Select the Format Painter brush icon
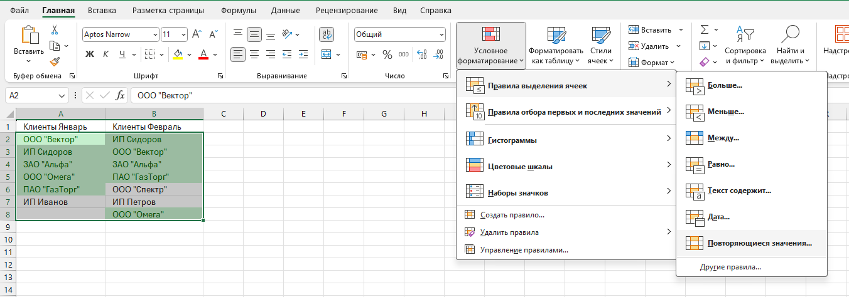Viewport: 849px width, 297px height. (x=55, y=61)
